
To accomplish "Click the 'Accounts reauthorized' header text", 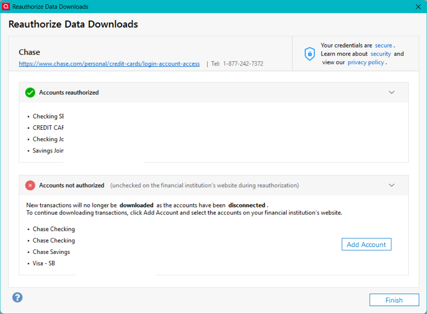I will point(69,92).
